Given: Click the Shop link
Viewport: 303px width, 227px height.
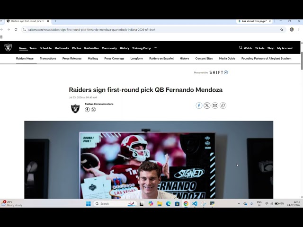Looking at the screenshot, I should (271, 48).
